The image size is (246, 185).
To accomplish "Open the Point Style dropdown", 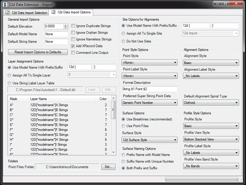I will [x=149, y=63].
